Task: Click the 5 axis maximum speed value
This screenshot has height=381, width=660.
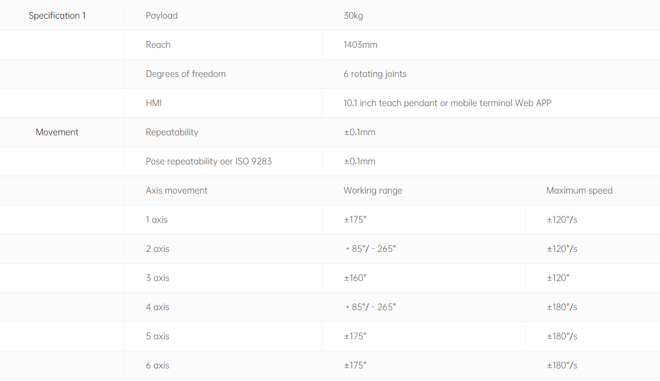Action: 562,336
